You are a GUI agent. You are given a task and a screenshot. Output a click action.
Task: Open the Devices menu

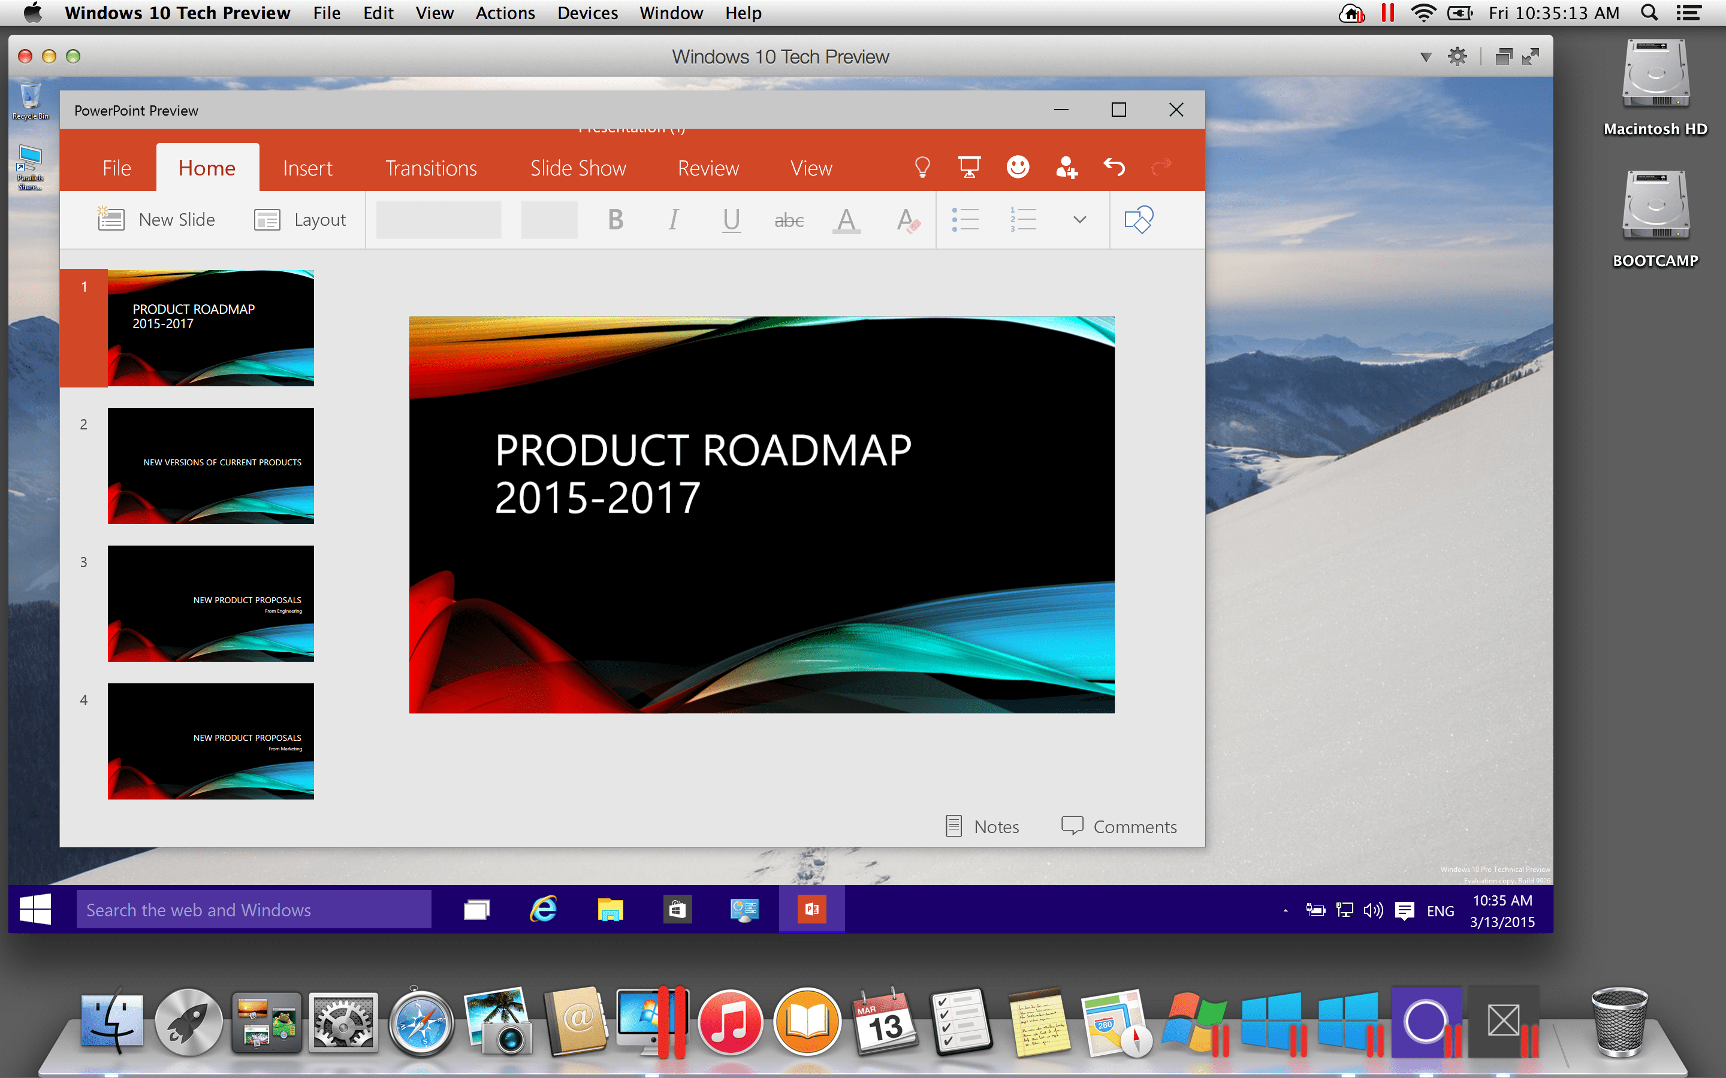click(x=587, y=13)
